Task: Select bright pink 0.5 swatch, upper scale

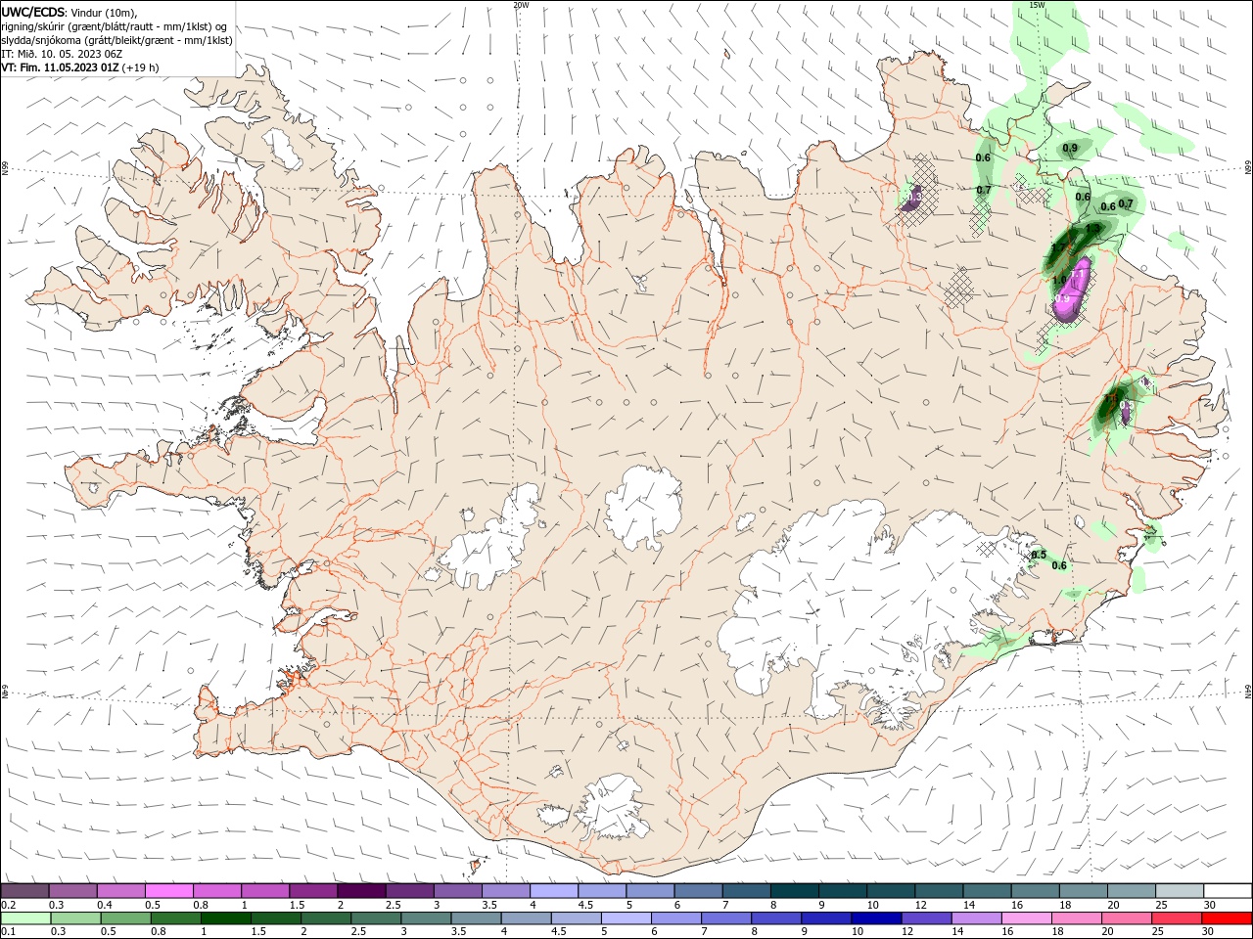Action: tap(168, 891)
